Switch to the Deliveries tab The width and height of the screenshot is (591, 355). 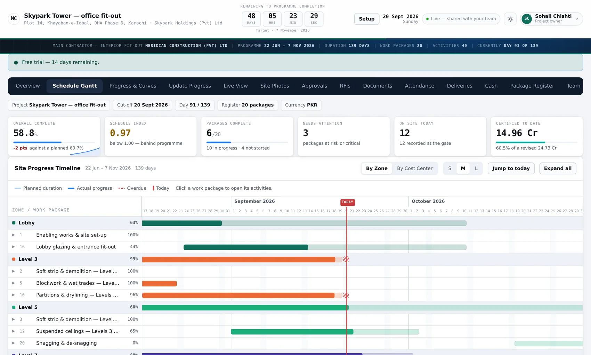pyautogui.click(x=460, y=86)
